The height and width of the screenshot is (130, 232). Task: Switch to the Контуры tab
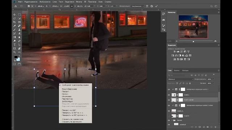coord(185,70)
